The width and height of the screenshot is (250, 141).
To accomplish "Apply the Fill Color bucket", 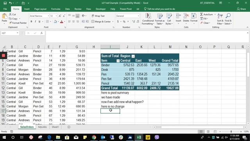I will pos(55,22).
